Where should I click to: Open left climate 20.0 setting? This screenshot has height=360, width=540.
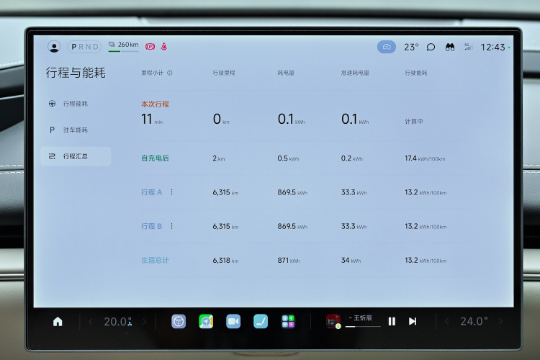[118, 322]
